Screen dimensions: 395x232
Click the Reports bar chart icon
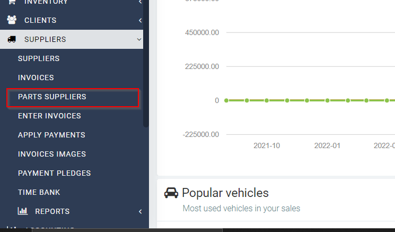coord(22,211)
